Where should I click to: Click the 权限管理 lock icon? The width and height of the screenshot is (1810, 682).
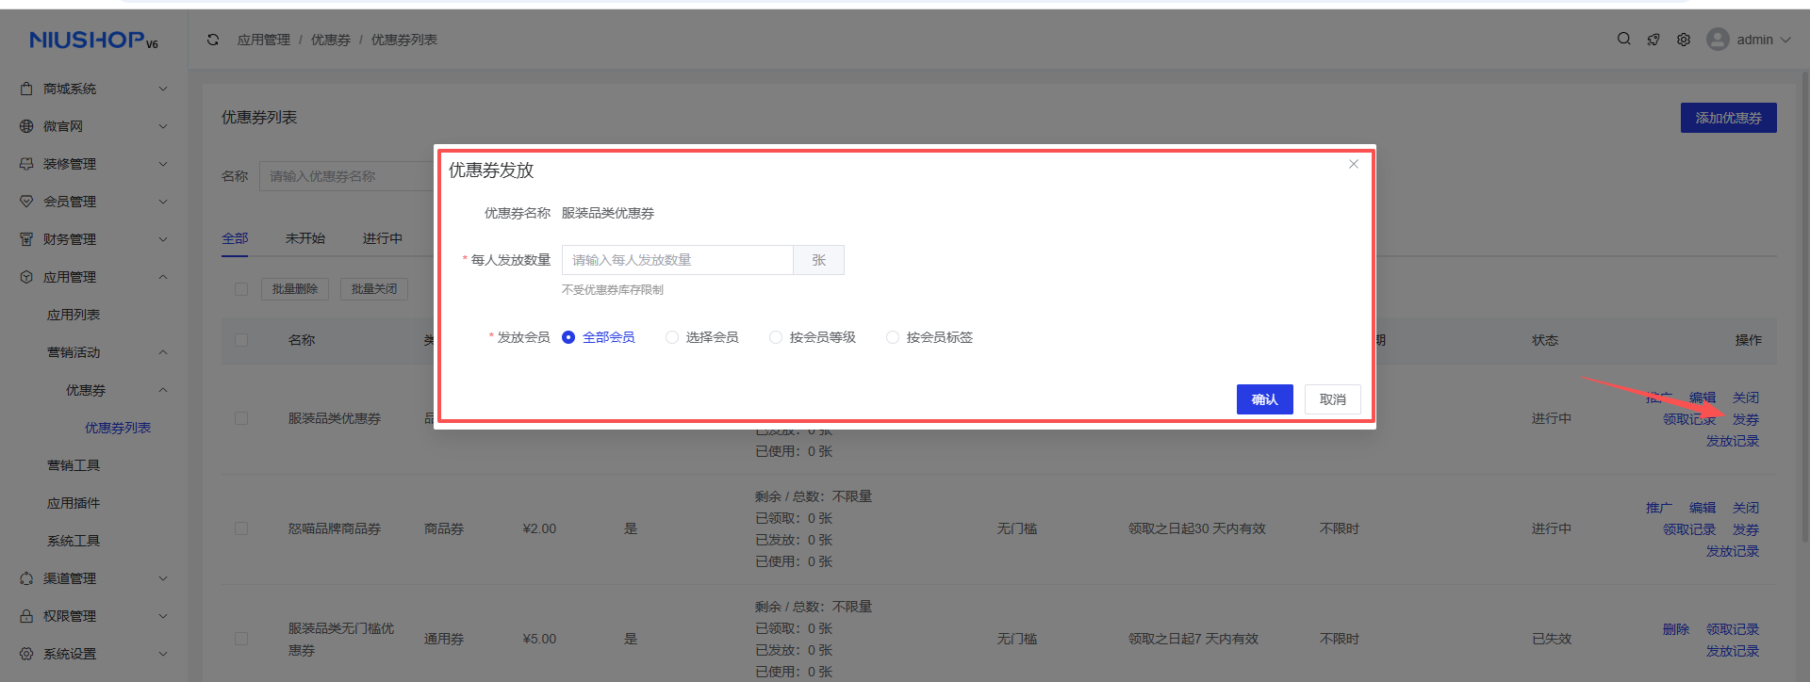[26, 616]
